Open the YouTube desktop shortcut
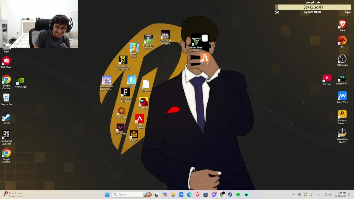The width and height of the screenshot is (354, 199). pyautogui.click(x=327, y=80)
